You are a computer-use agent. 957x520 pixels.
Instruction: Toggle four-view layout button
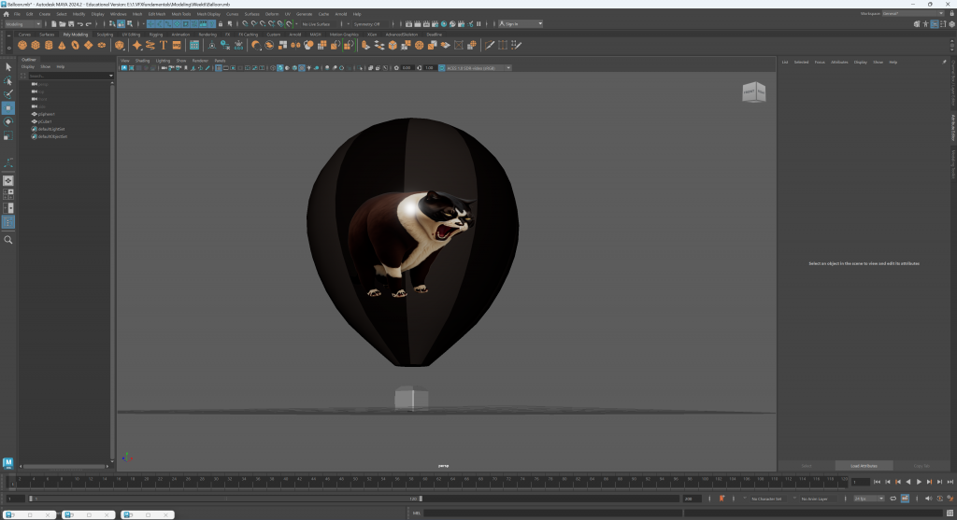point(7,194)
